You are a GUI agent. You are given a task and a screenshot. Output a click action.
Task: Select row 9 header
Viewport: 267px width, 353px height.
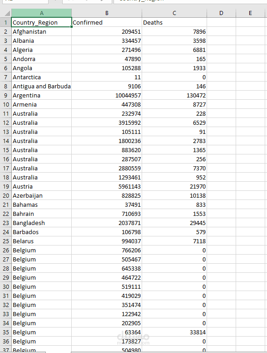(x=5, y=96)
